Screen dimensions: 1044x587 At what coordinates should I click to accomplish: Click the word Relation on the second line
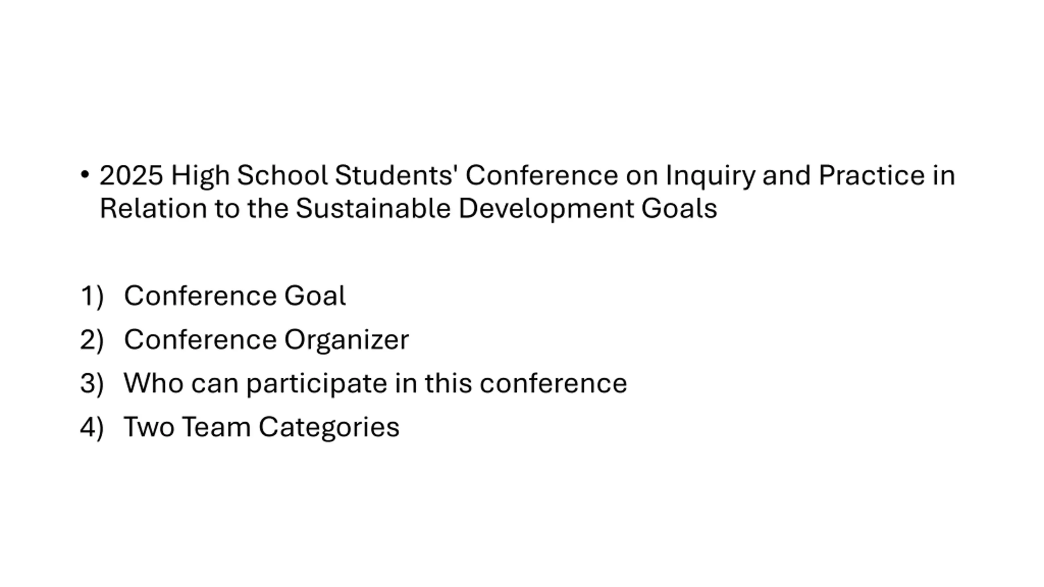[153, 208]
